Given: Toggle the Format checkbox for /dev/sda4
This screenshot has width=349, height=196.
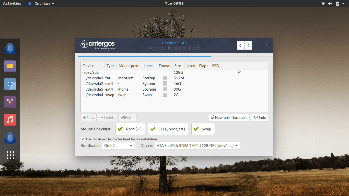Looking at the screenshot, I should coord(165,95).
